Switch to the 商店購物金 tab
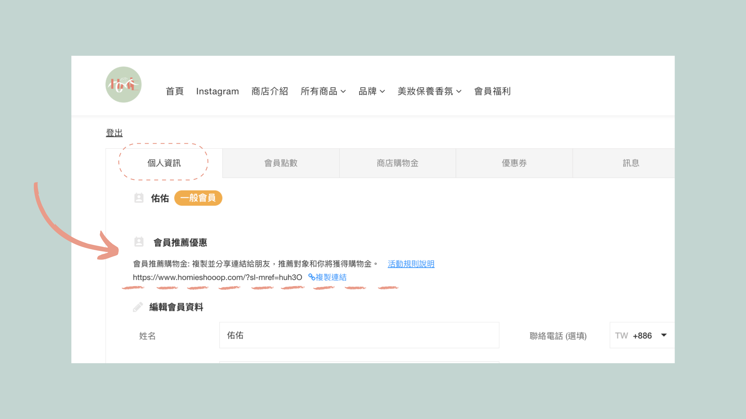Image resolution: width=746 pixels, height=419 pixels. pyautogui.click(x=397, y=163)
